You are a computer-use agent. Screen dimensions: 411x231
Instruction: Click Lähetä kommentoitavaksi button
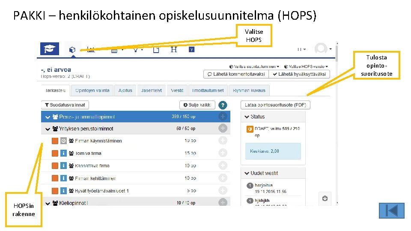tap(236, 74)
